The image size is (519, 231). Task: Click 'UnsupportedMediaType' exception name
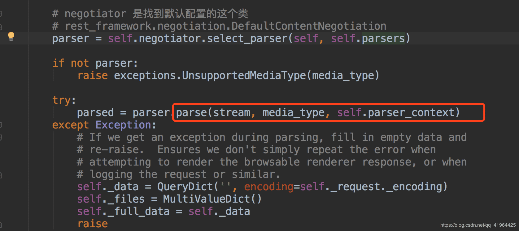[244, 76]
